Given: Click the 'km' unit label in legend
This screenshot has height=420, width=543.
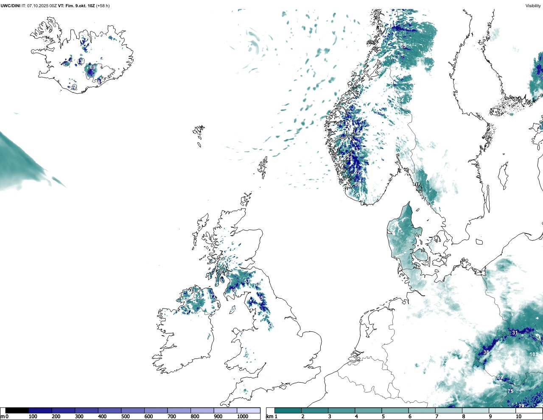Looking at the screenshot, I should [270, 417].
